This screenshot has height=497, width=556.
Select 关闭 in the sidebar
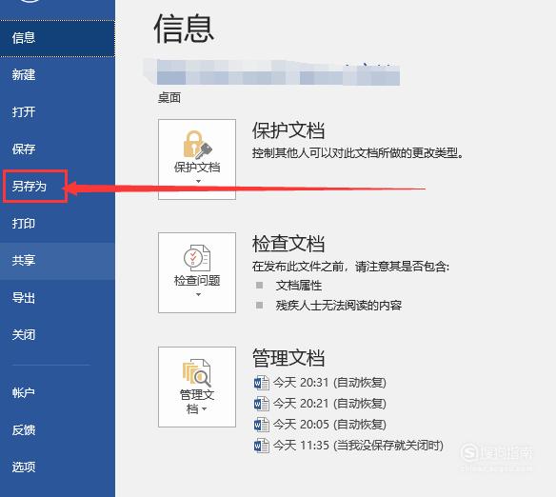(x=57, y=334)
